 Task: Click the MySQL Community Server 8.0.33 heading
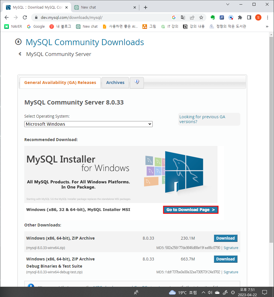coord(74,102)
